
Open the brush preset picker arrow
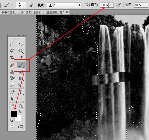pos(25,5)
